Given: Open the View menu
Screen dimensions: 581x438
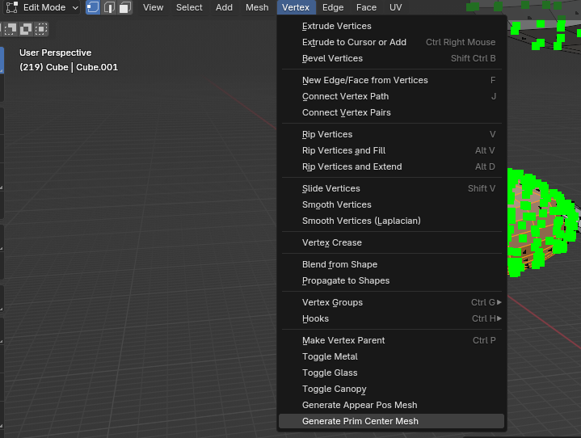Looking at the screenshot, I should pyautogui.click(x=153, y=7).
